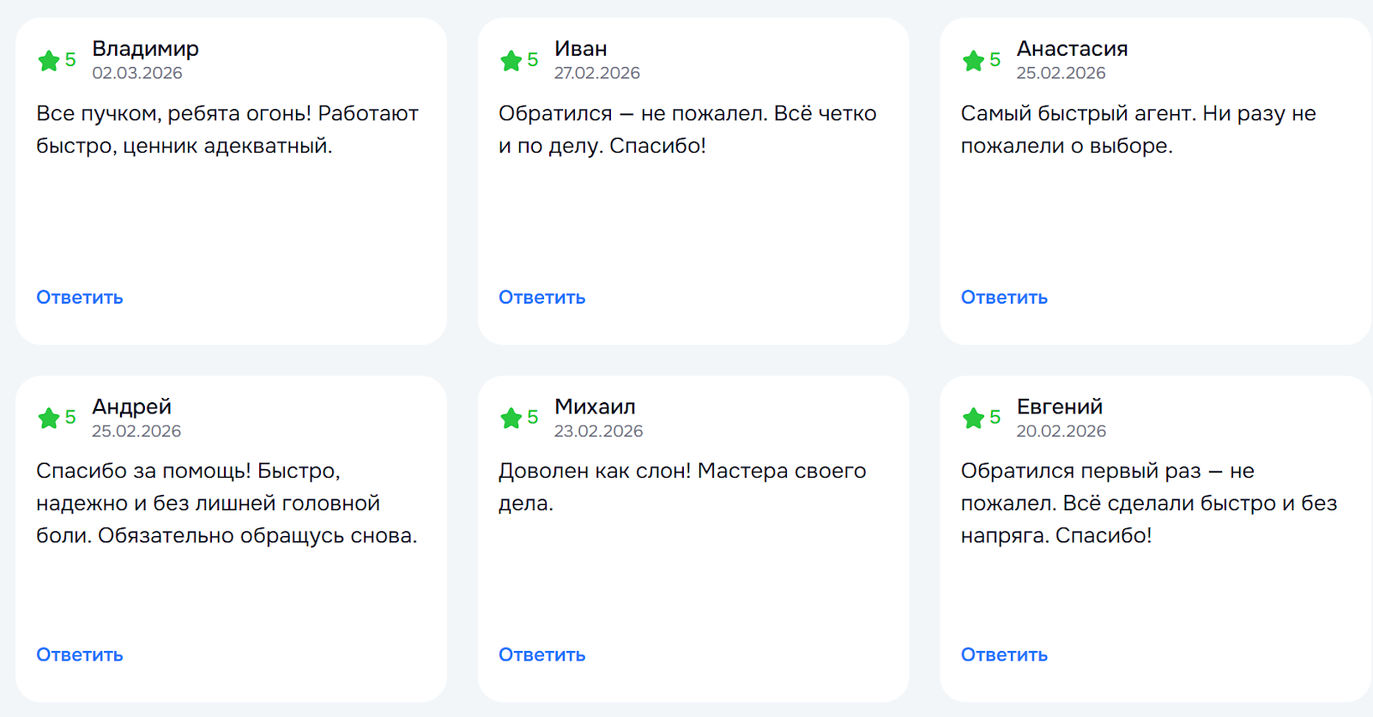Click Михаил's review text about мастера своего дела

click(681, 486)
